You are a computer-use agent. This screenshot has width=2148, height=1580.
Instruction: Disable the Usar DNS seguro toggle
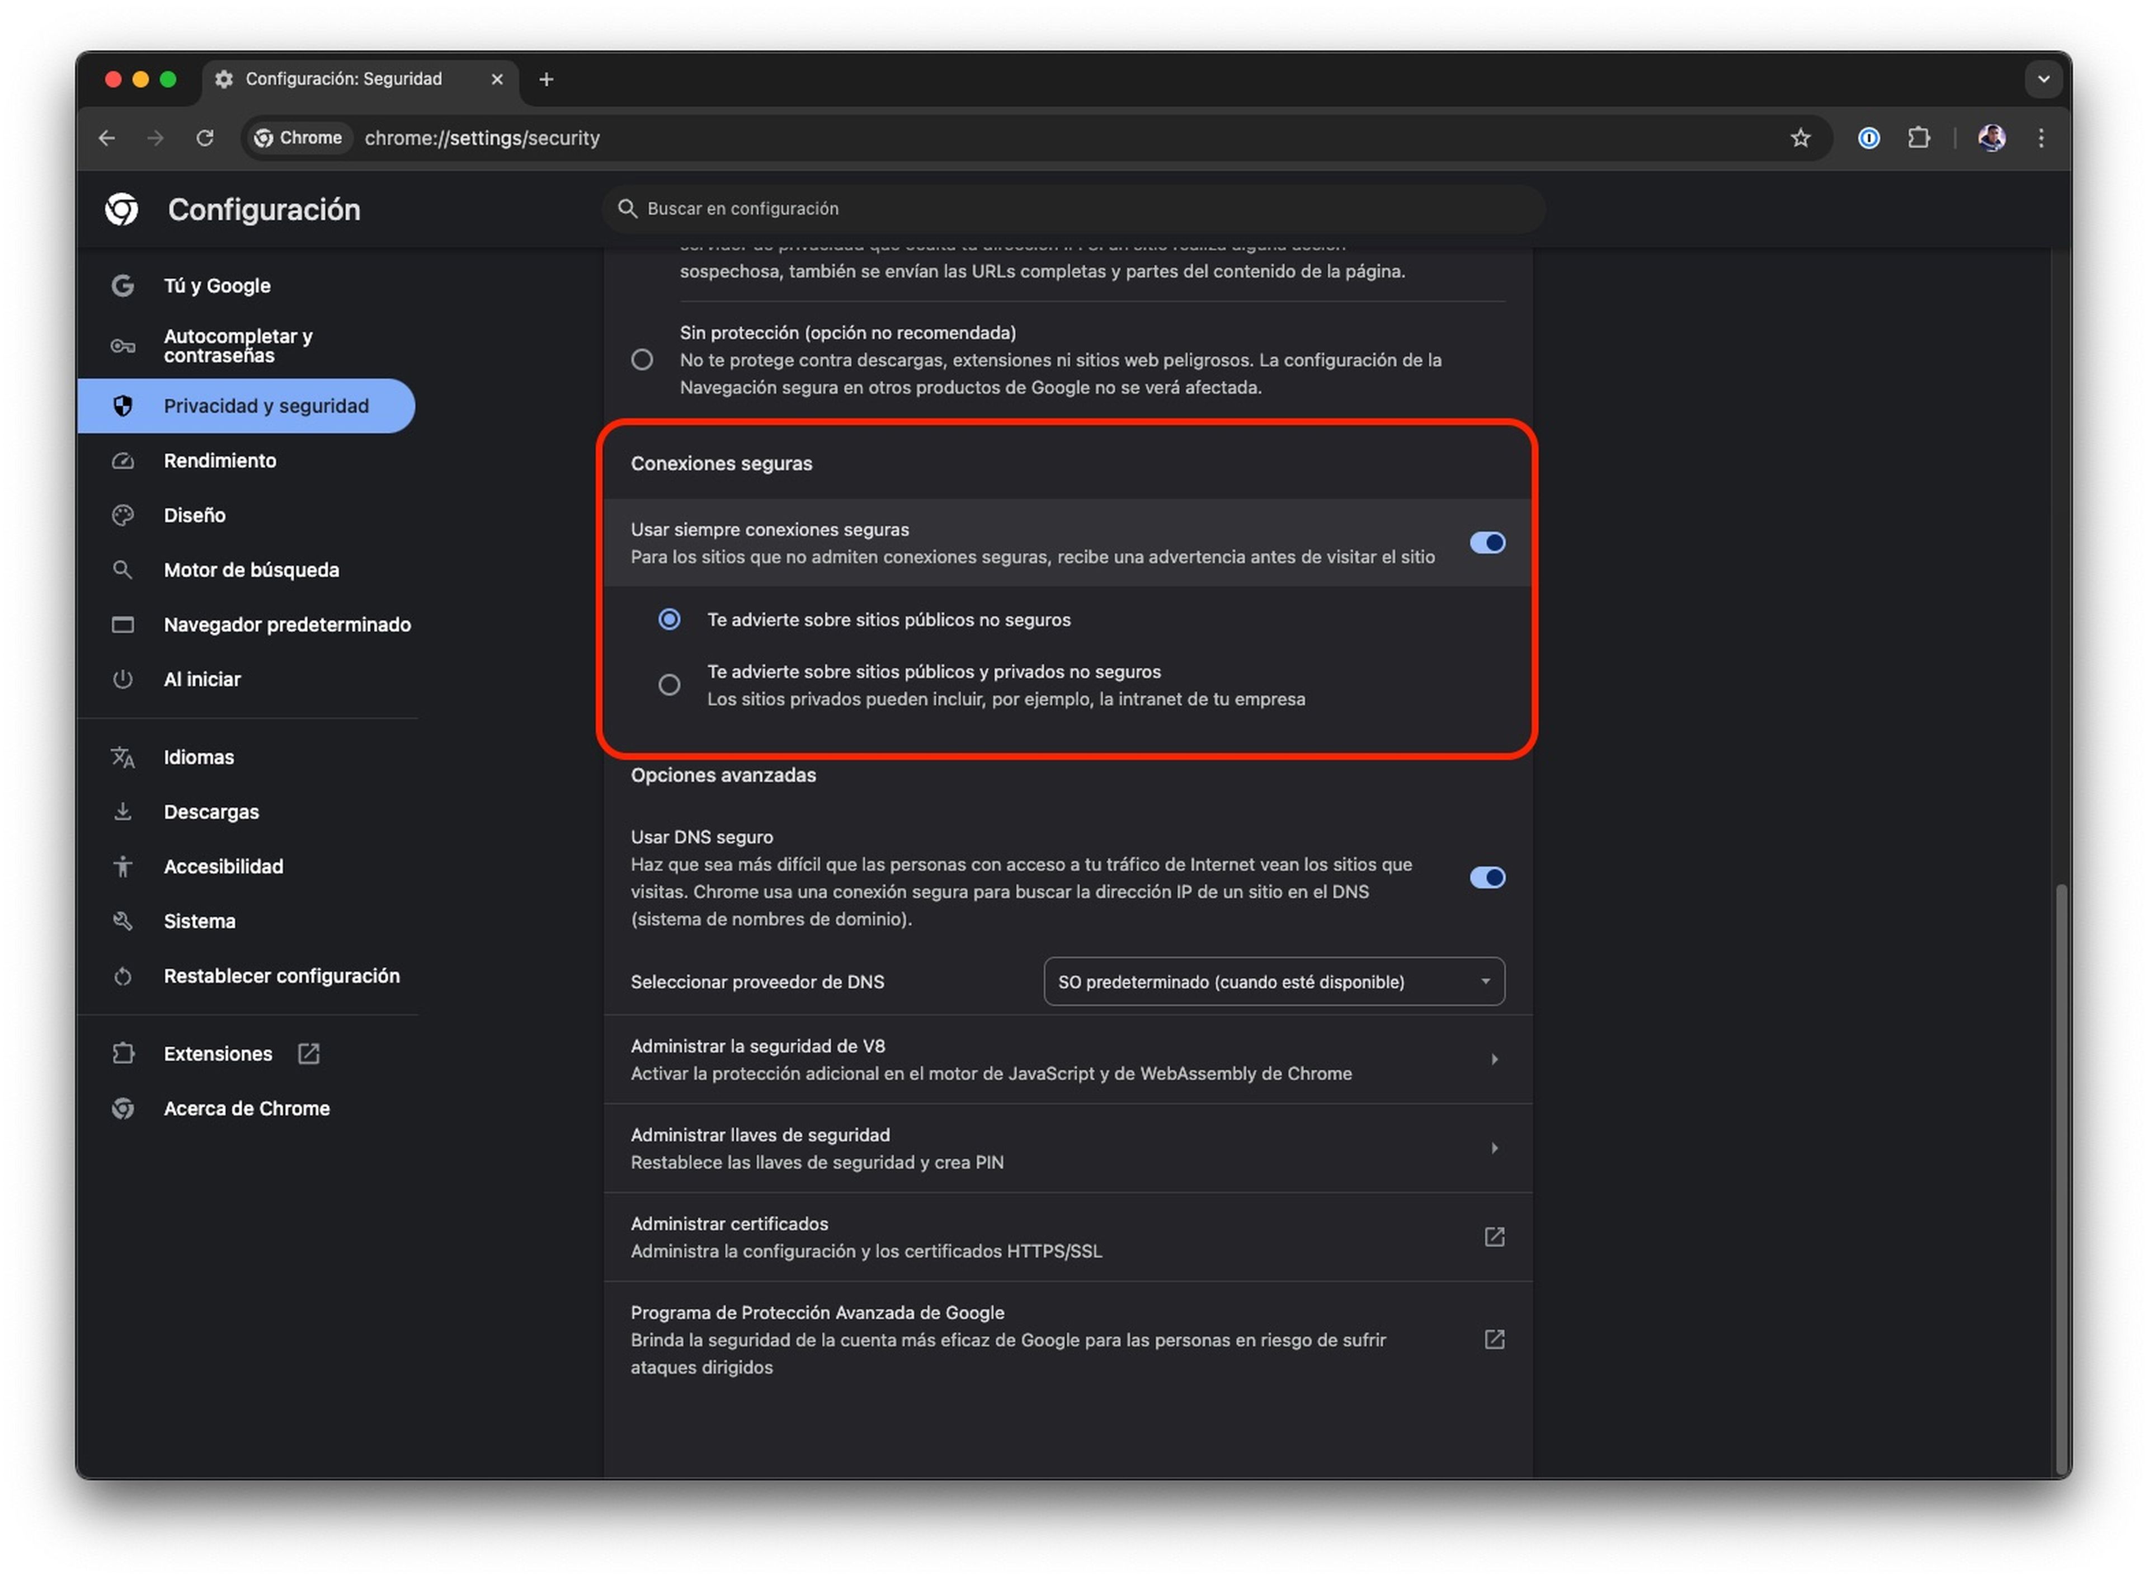pos(1486,877)
